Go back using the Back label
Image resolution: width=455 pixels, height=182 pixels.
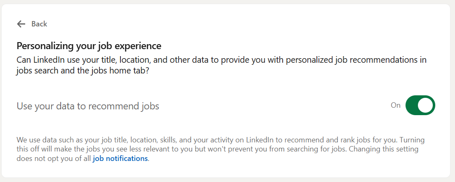coord(39,24)
